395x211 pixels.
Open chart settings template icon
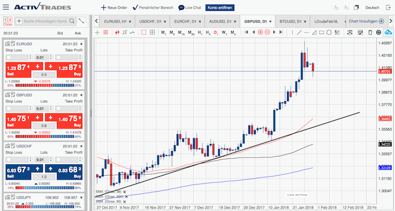[360, 32]
